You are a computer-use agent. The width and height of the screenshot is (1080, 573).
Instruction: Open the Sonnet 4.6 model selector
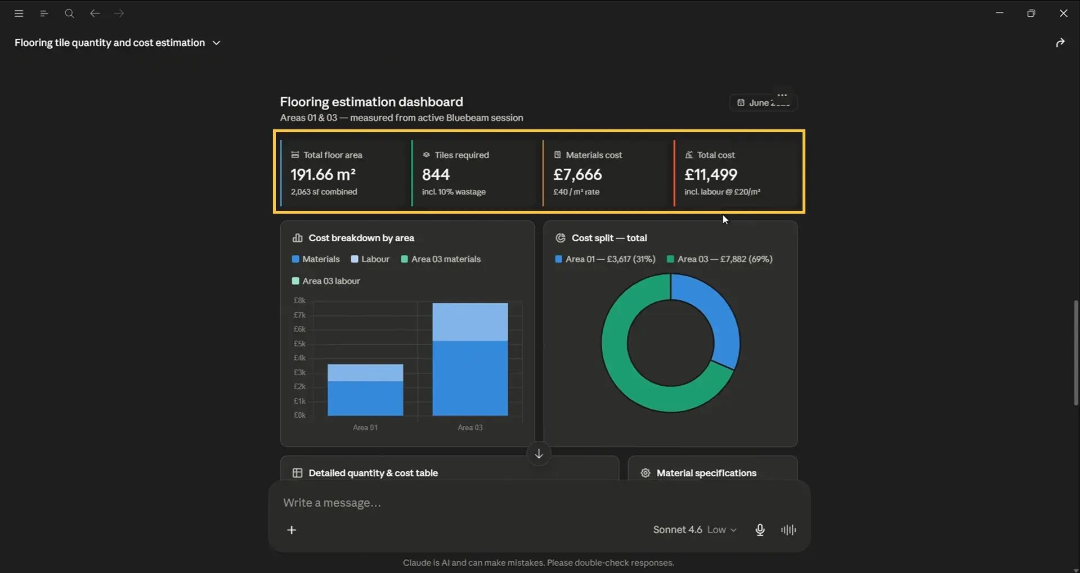point(694,530)
